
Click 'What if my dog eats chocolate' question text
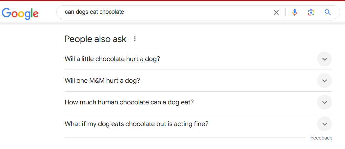click(x=136, y=124)
